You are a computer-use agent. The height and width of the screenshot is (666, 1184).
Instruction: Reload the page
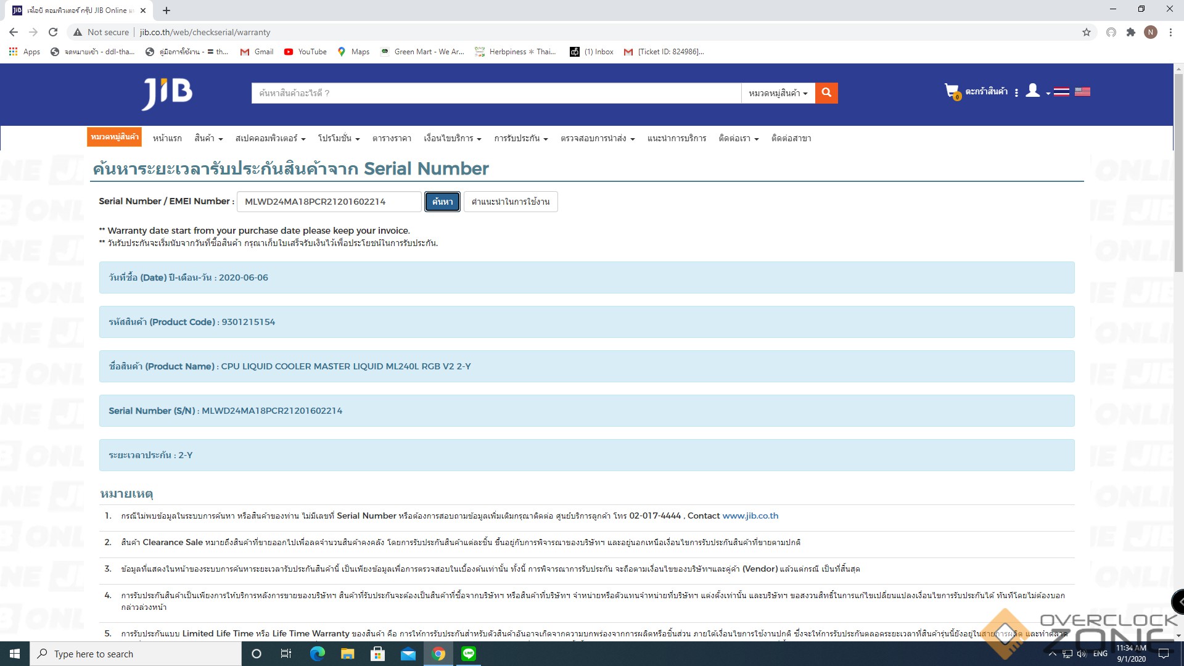point(53,32)
